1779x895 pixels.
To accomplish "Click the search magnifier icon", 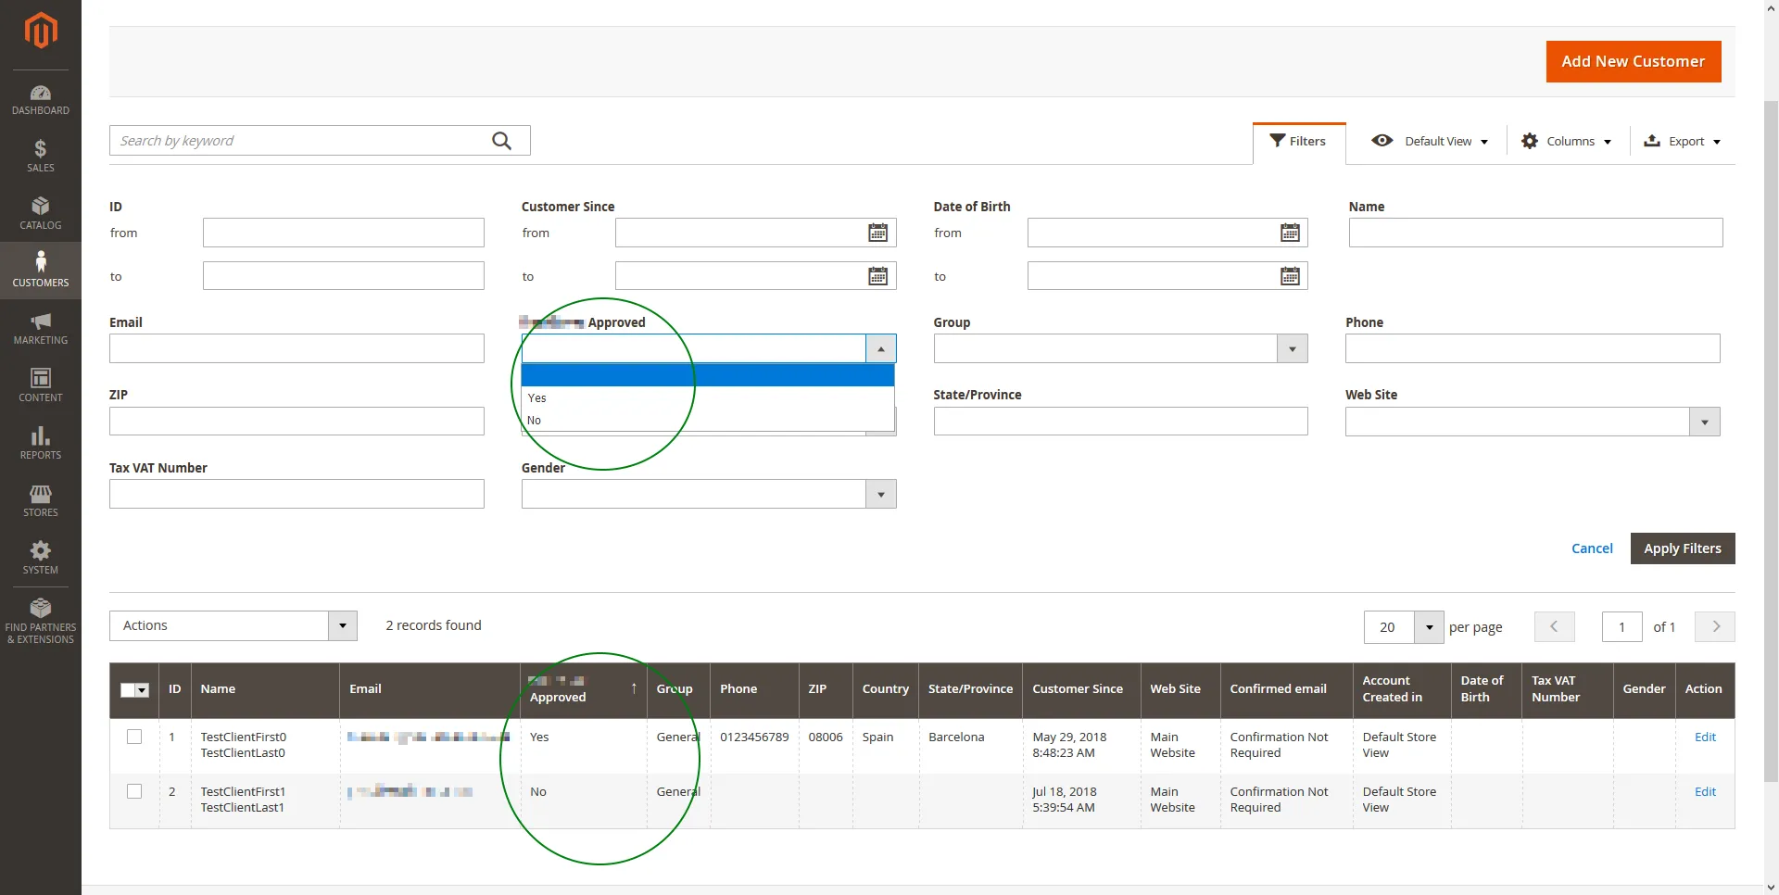I will coord(501,141).
